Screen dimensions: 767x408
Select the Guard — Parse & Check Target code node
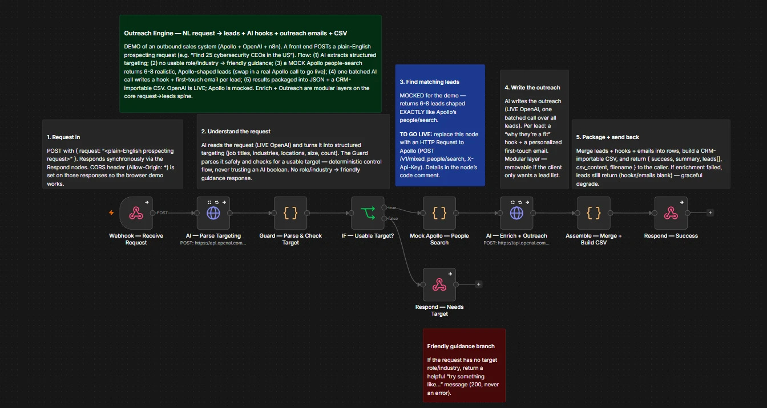point(290,213)
